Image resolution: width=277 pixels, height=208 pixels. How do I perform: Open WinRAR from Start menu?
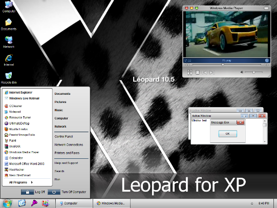click(12, 147)
